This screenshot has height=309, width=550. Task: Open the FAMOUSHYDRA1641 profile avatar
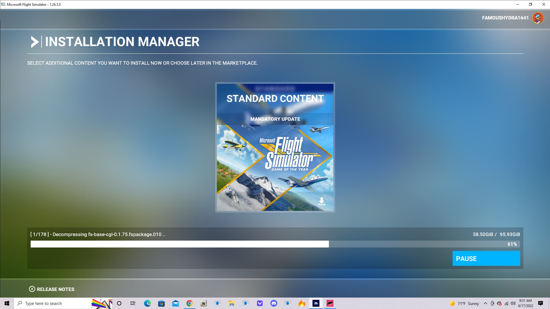[538, 18]
